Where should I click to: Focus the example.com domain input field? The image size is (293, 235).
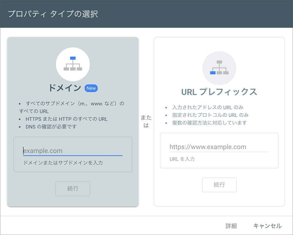(73, 150)
